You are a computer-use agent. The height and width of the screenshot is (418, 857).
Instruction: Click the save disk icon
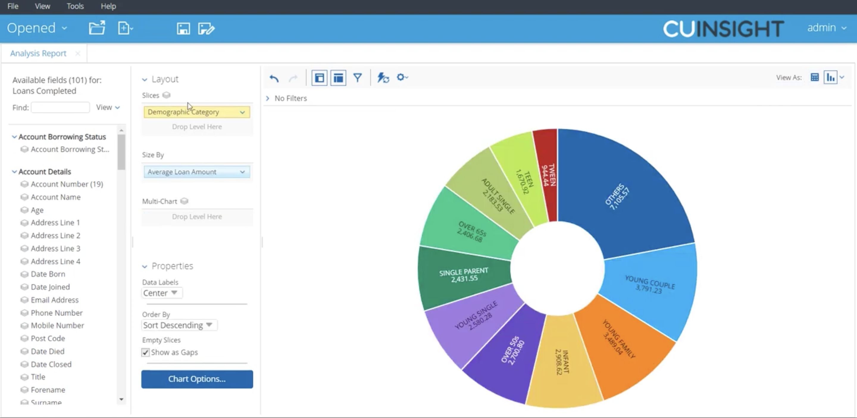point(183,29)
